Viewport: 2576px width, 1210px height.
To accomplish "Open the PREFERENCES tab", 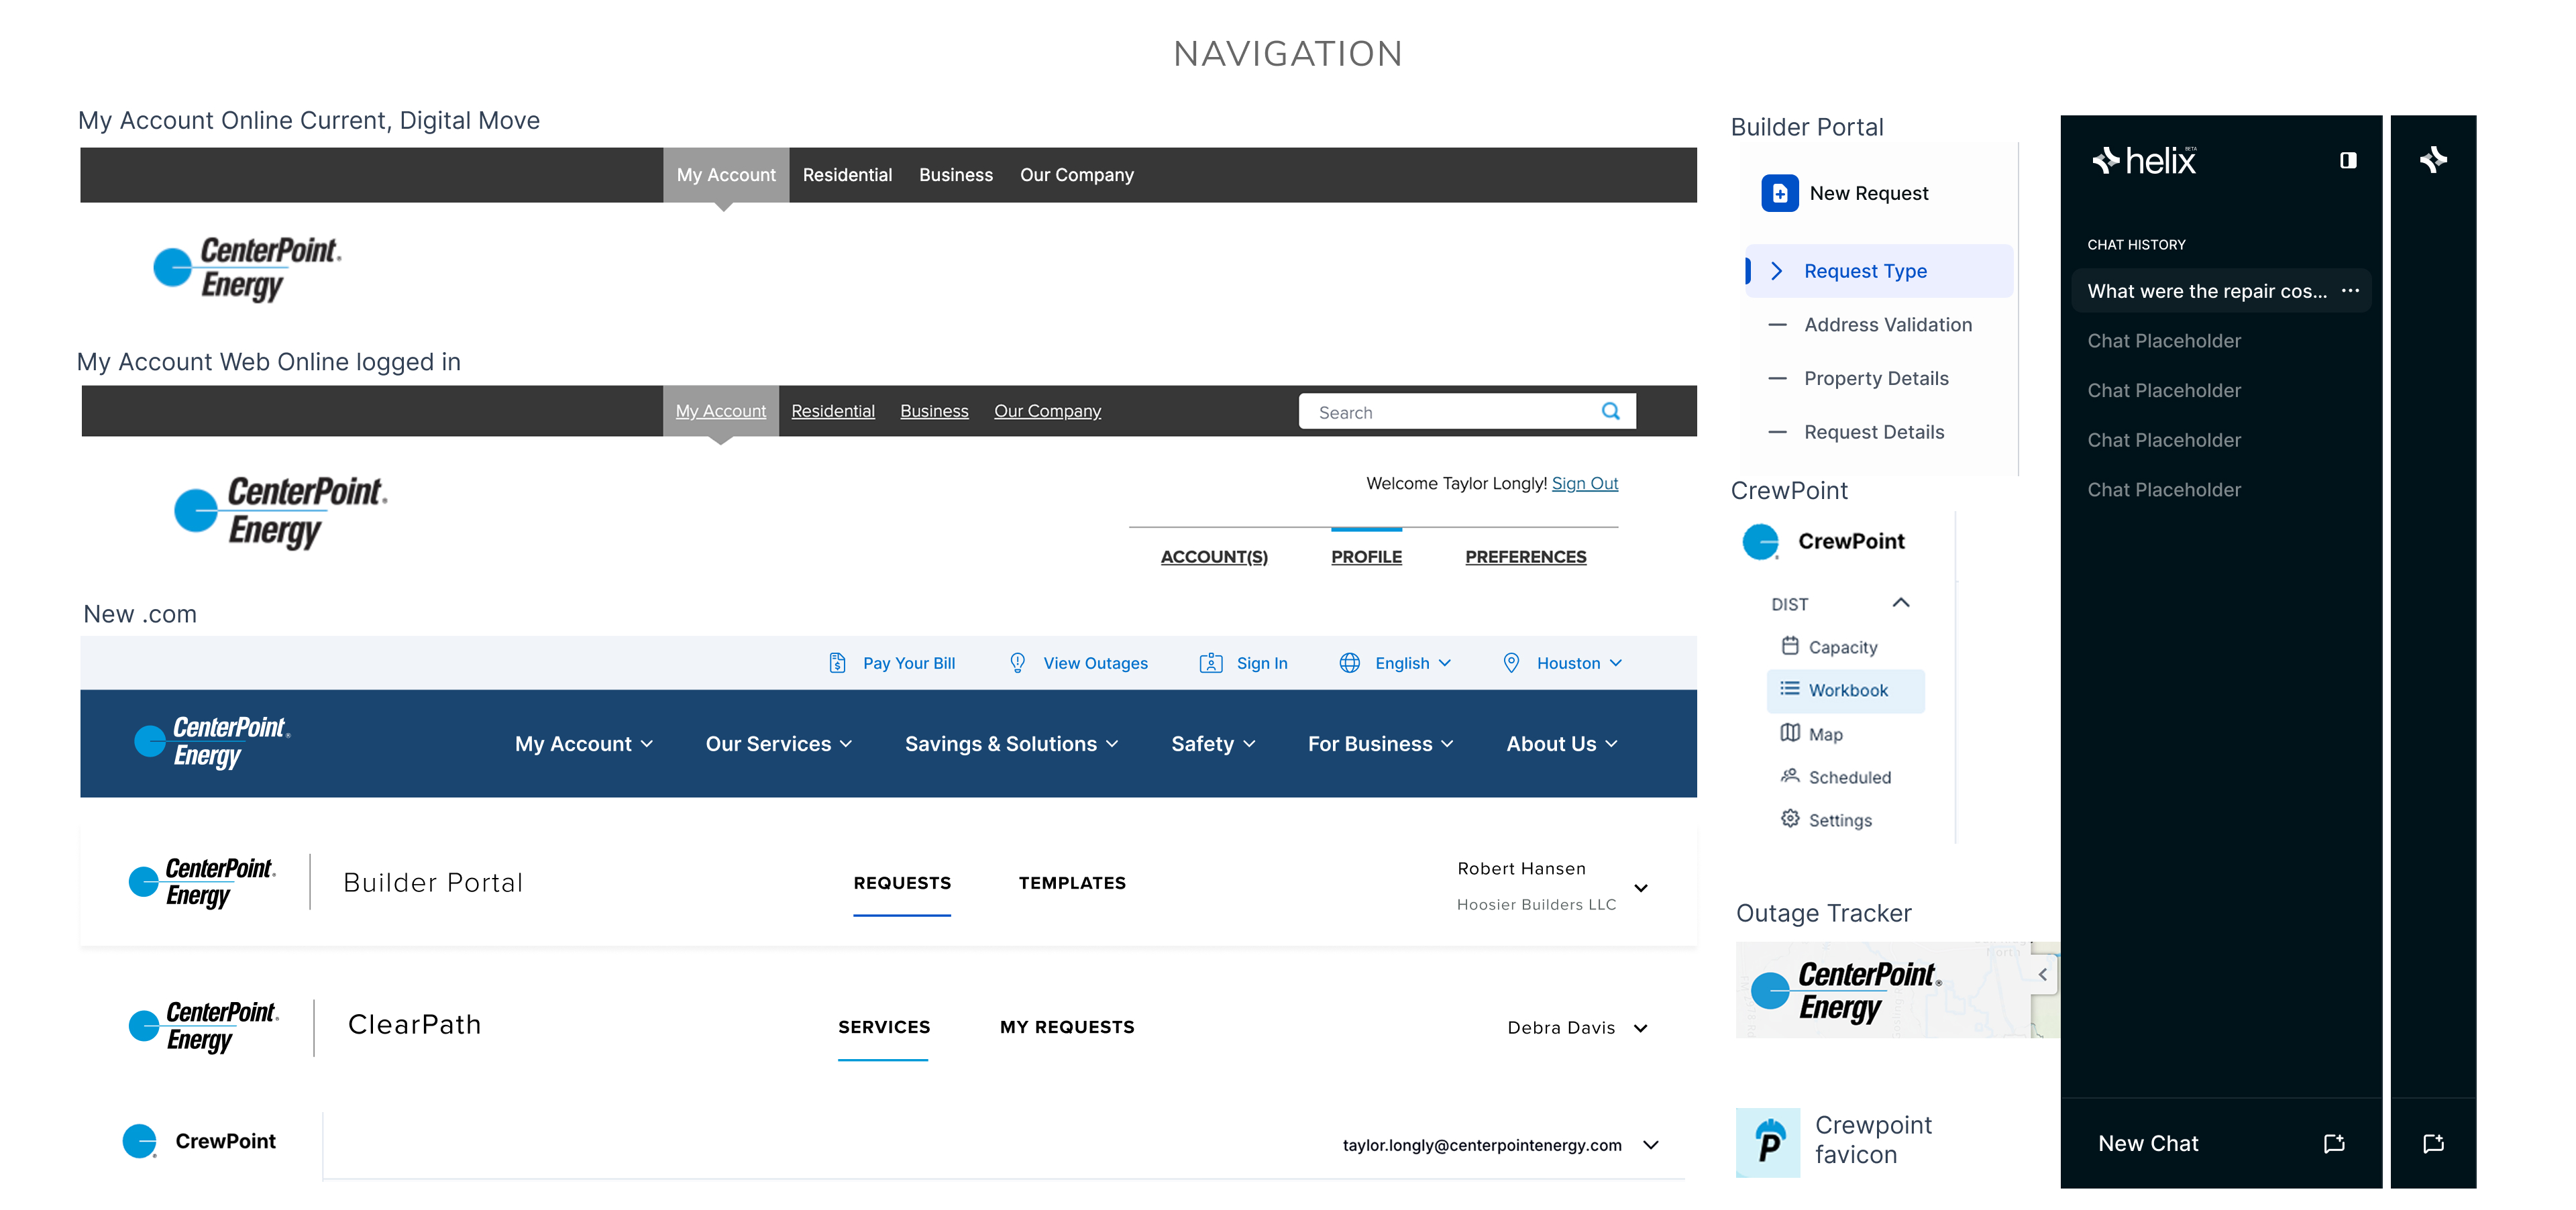I will click(1525, 557).
